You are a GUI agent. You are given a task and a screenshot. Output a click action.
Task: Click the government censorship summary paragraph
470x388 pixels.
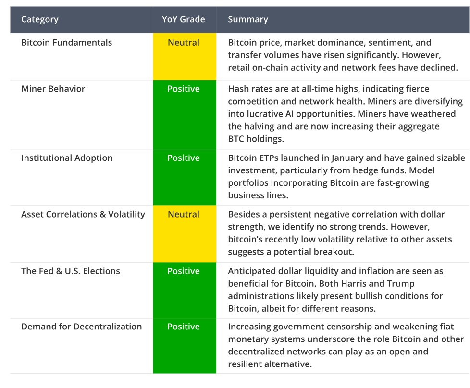point(346,345)
